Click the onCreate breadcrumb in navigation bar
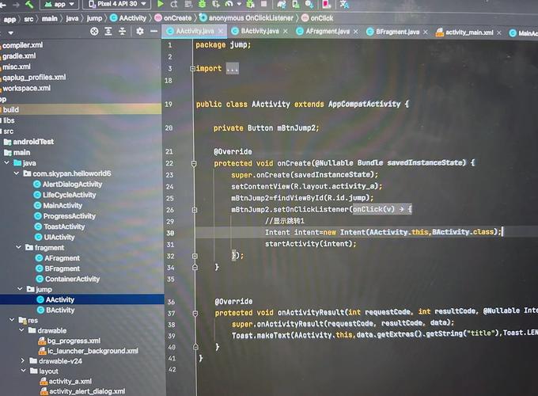538x396 pixels. [177, 17]
